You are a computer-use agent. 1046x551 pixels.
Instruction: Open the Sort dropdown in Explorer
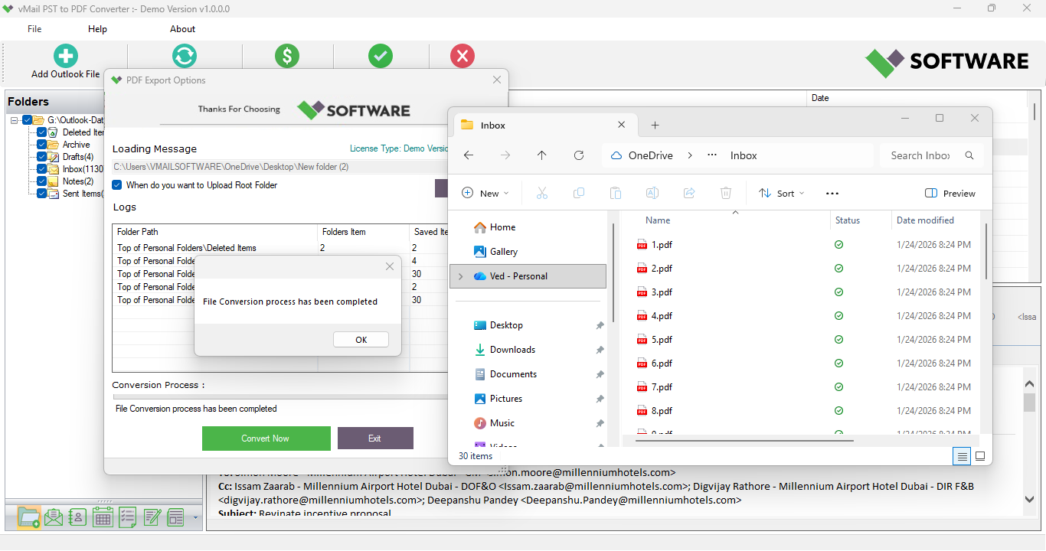[x=781, y=193]
